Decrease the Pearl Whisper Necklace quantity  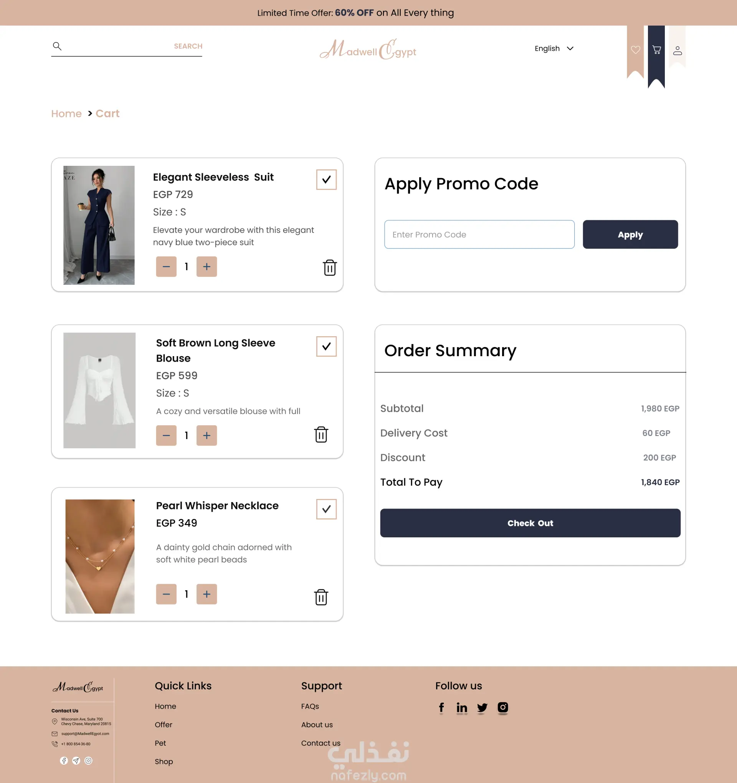166,594
